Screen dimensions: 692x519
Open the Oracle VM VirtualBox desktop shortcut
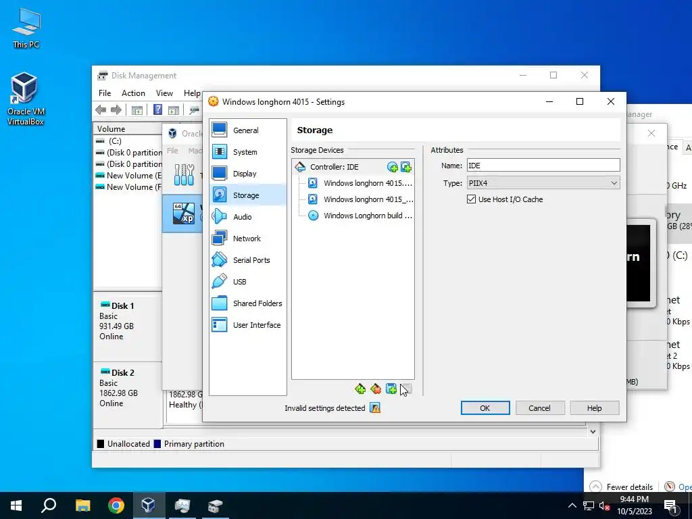[x=25, y=99]
